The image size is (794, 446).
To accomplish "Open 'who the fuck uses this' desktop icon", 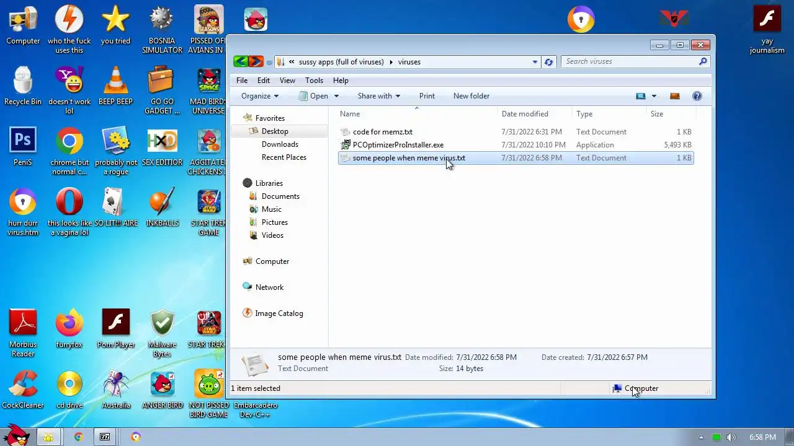I will click(69, 30).
